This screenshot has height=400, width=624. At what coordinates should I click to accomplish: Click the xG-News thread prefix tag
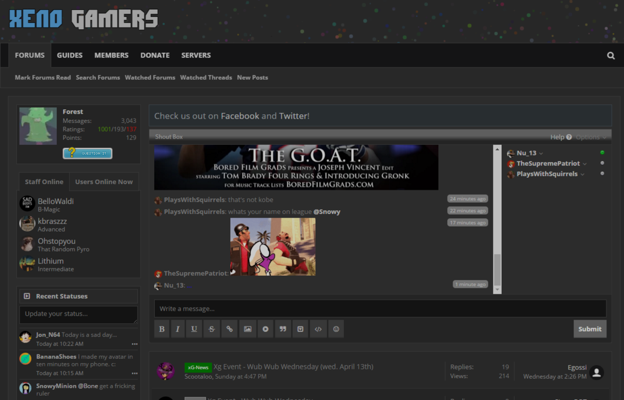click(x=198, y=368)
